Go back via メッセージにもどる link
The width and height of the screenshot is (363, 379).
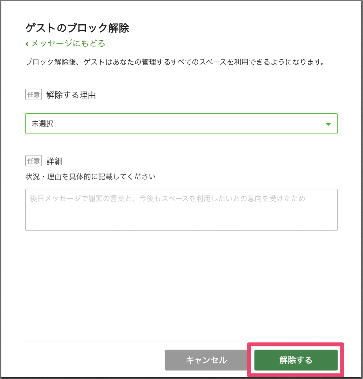pos(68,43)
